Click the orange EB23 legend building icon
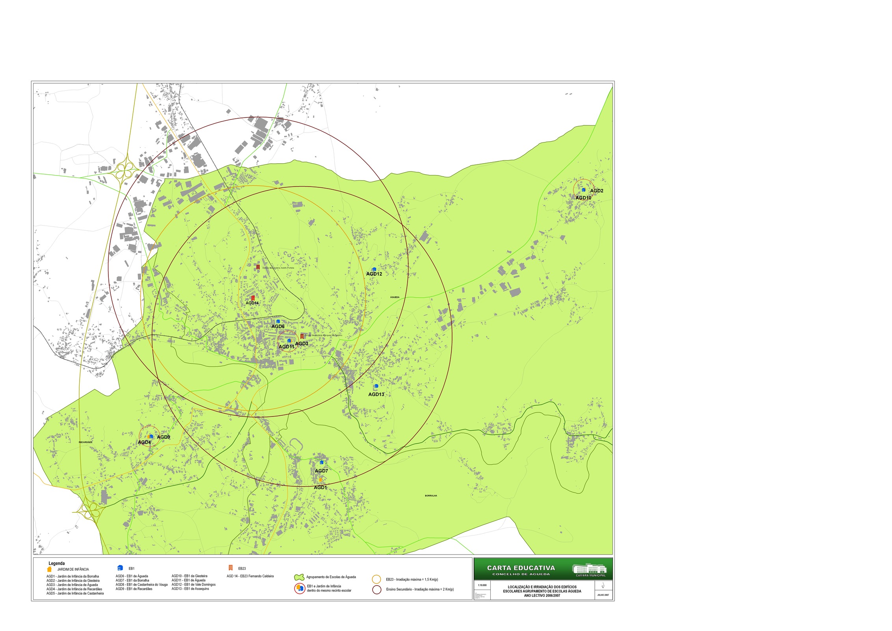 point(231,568)
